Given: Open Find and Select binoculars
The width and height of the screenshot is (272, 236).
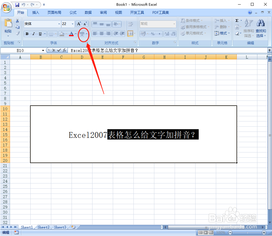Looking at the screenshot, I should (261, 28).
